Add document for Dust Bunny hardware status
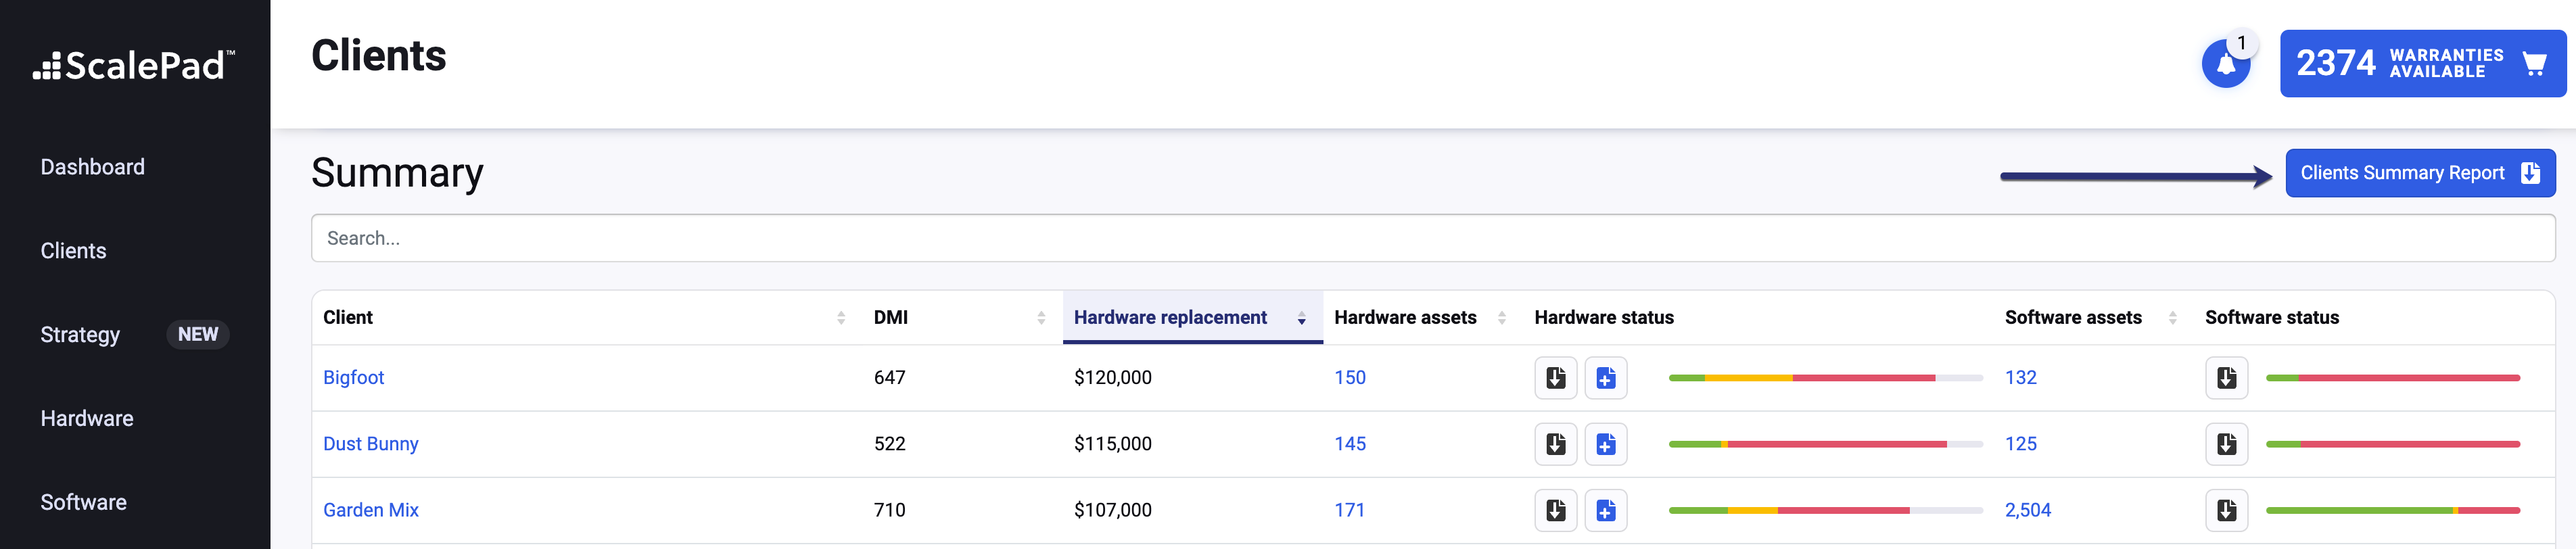This screenshot has height=549, width=2576. 1606,444
